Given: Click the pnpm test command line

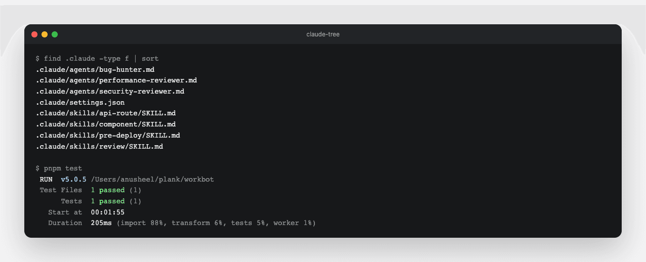Looking at the screenshot, I should (59, 168).
